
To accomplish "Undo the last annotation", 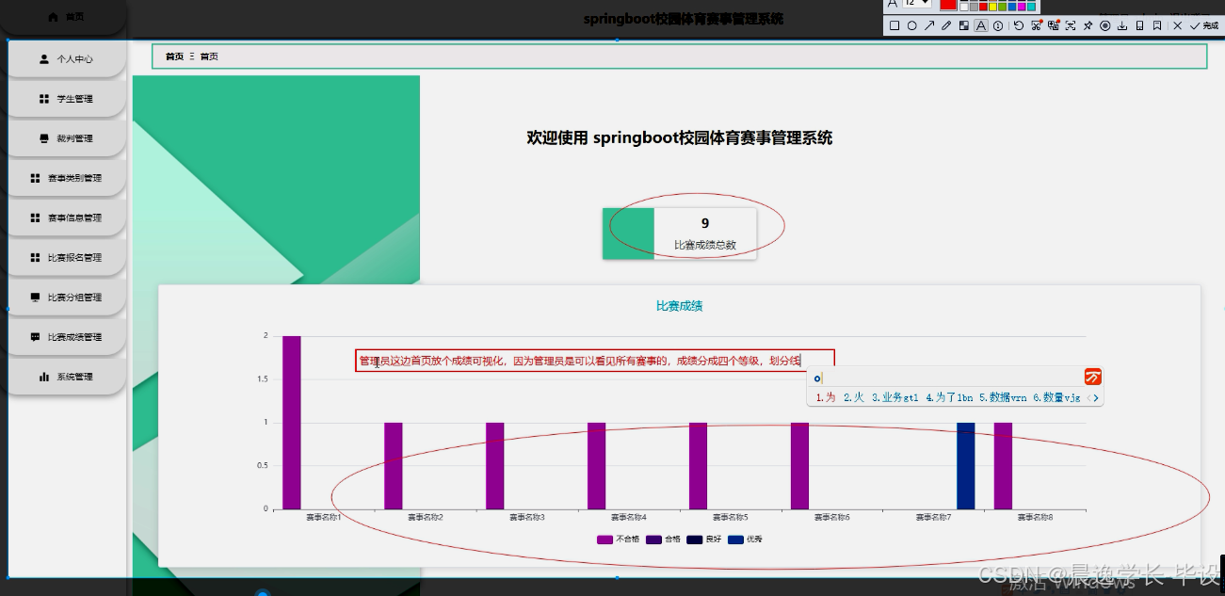I will (1019, 25).
